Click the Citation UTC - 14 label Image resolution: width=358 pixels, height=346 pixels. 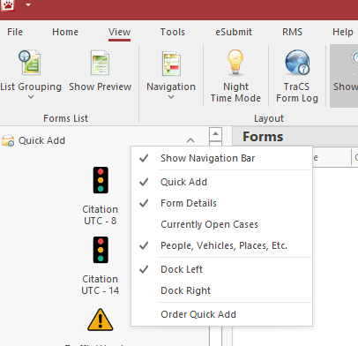101,285
